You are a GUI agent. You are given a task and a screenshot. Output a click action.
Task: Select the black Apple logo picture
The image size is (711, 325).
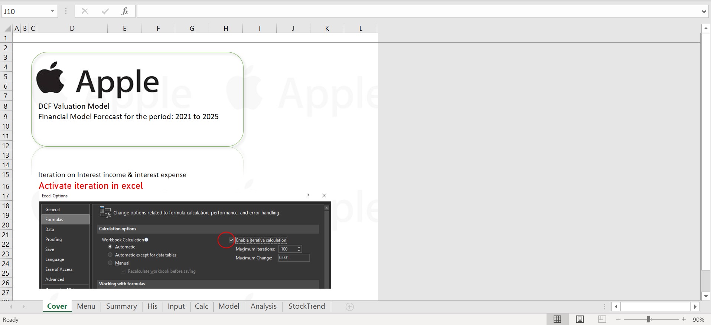[x=50, y=77]
